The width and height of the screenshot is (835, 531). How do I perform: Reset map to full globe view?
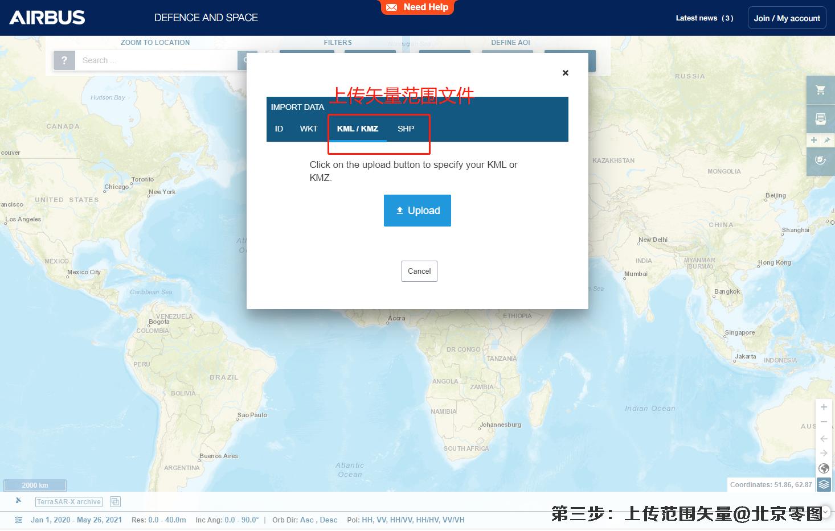(824, 468)
